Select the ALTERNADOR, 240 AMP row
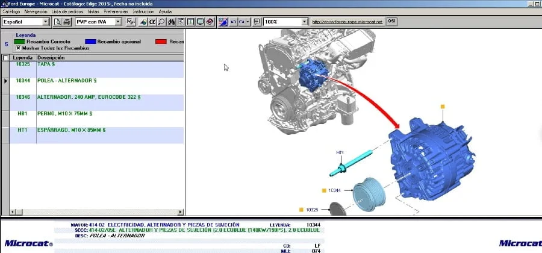542x253 pixels. click(x=96, y=102)
